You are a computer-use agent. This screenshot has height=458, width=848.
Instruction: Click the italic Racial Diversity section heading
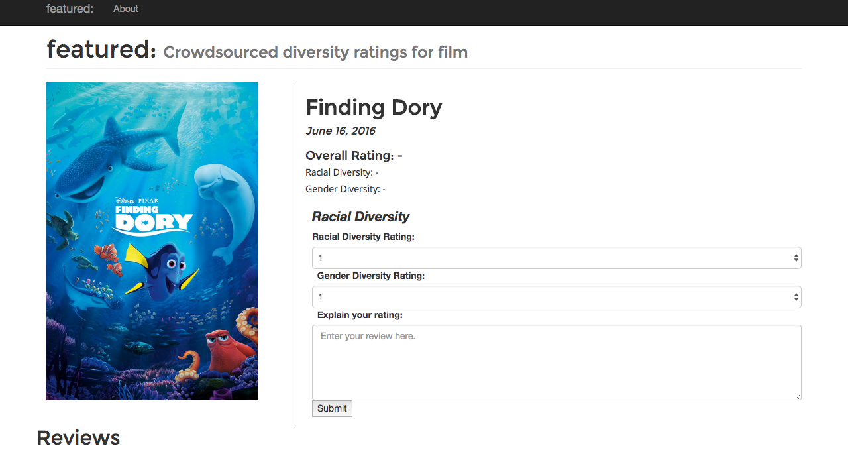coord(360,217)
